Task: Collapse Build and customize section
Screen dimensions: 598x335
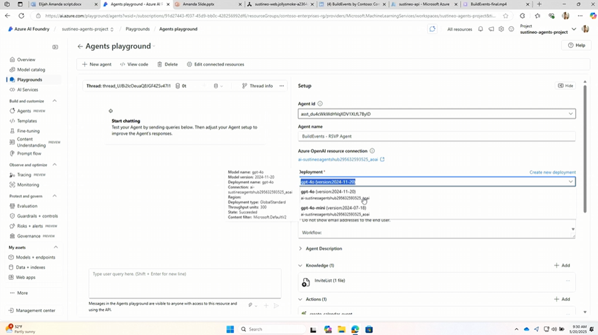Action: click(54, 101)
